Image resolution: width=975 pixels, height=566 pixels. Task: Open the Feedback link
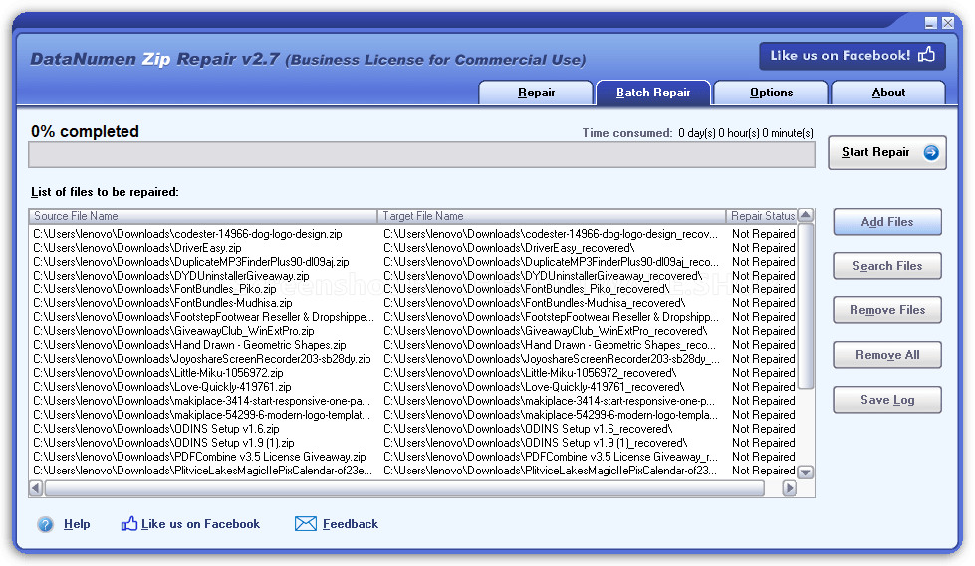click(351, 524)
